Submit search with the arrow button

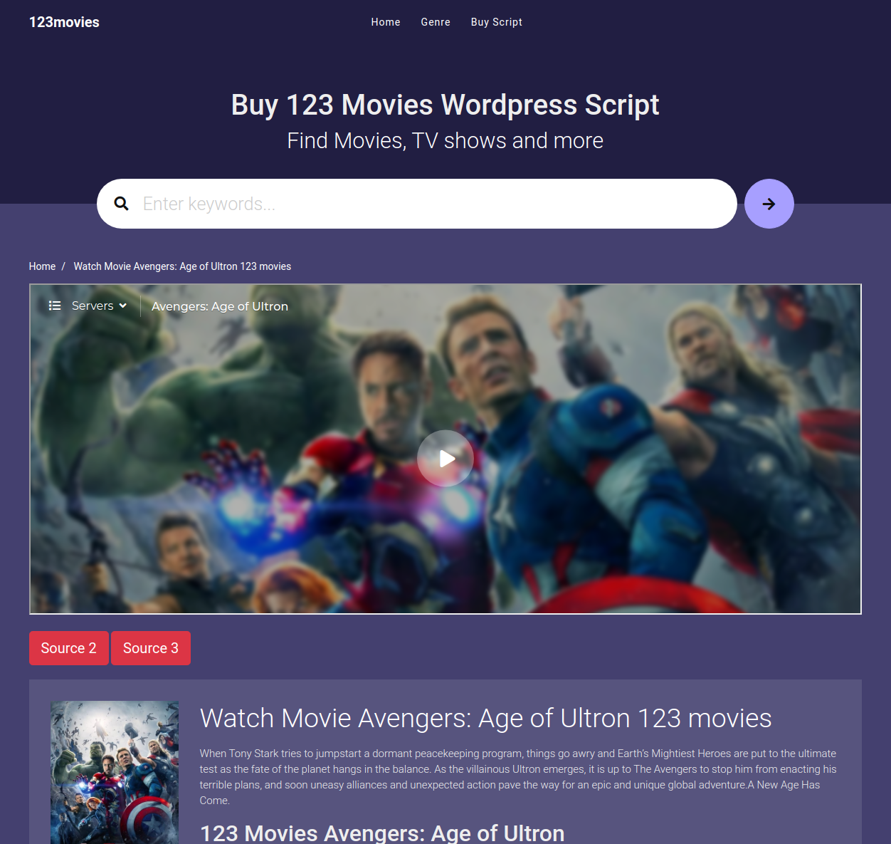[769, 204]
